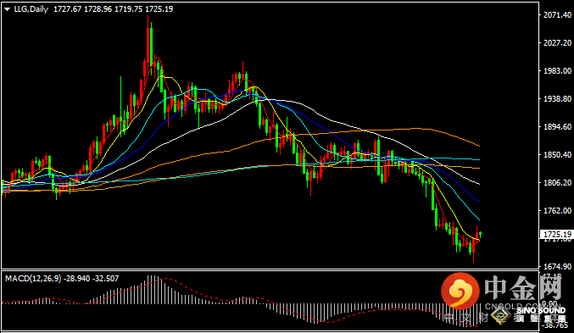Viewport: 574px width, 333px height.
Task: Select the current price tag 1725.19
Action: point(556,234)
